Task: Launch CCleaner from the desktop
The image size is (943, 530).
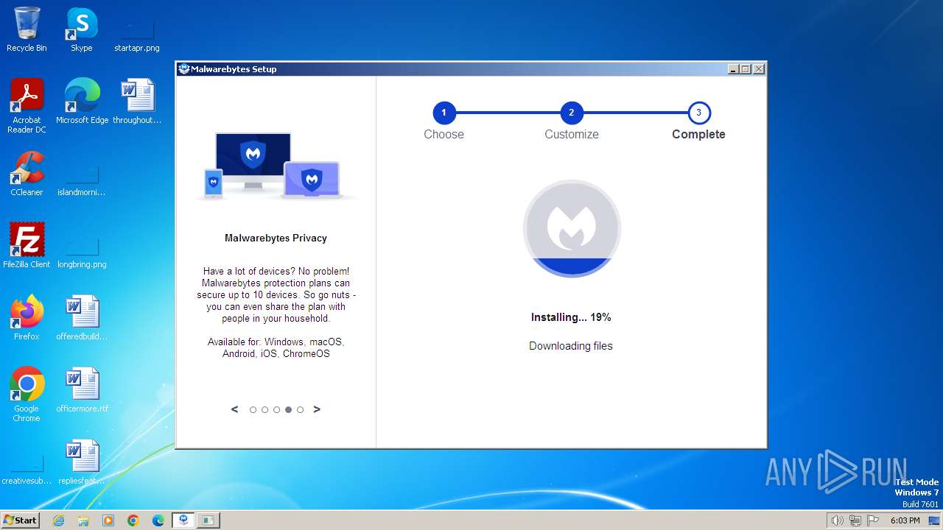Action: tap(27, 174)
